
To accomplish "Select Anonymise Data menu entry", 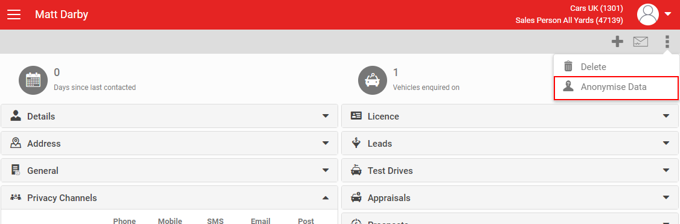I will click(616, 88).
